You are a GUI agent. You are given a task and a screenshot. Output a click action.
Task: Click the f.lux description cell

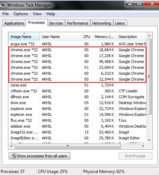[122, 120]
